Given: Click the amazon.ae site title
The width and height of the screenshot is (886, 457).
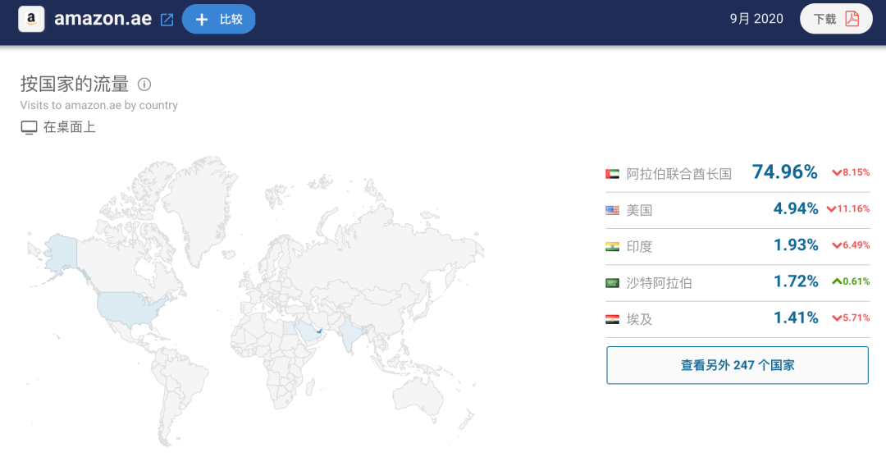Looking at the screenshot, I should (x=103, y=19).
